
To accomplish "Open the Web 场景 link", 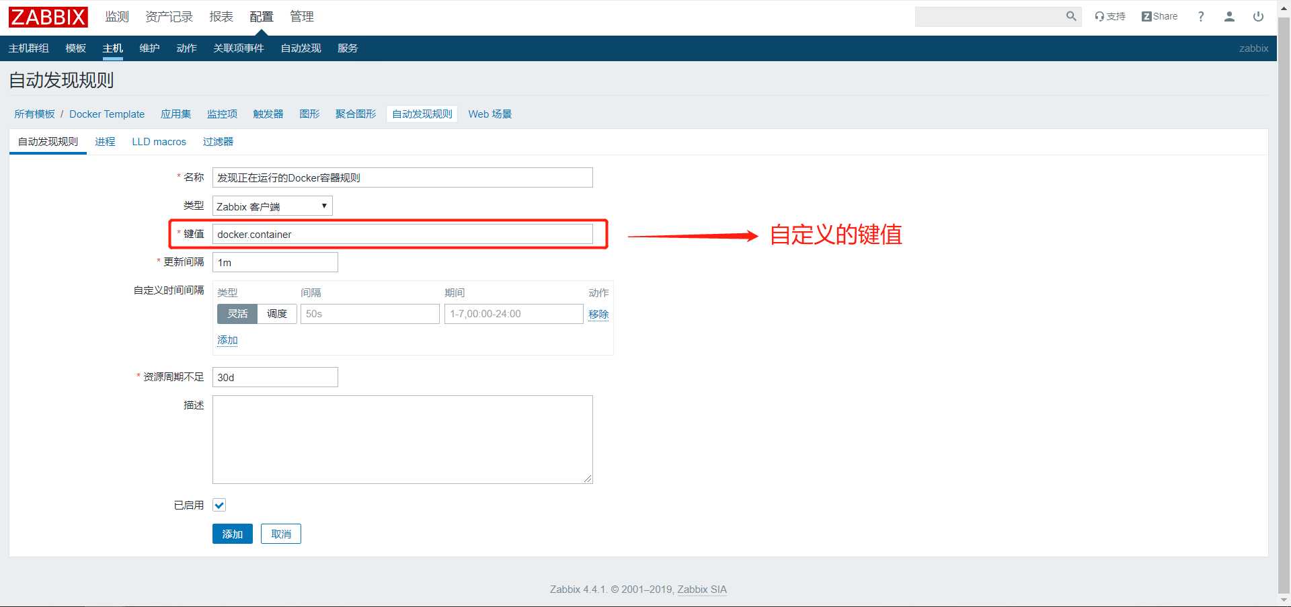I will (x=490, y=114).
